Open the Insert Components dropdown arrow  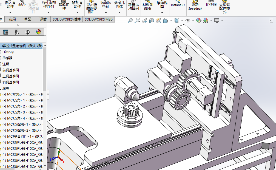[10, 13]
